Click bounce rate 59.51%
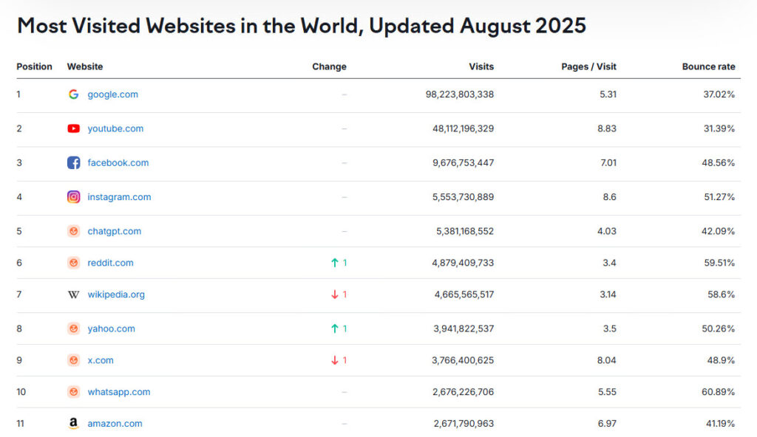This screenshot has height=437, width=757. click(x=719, y=263)
